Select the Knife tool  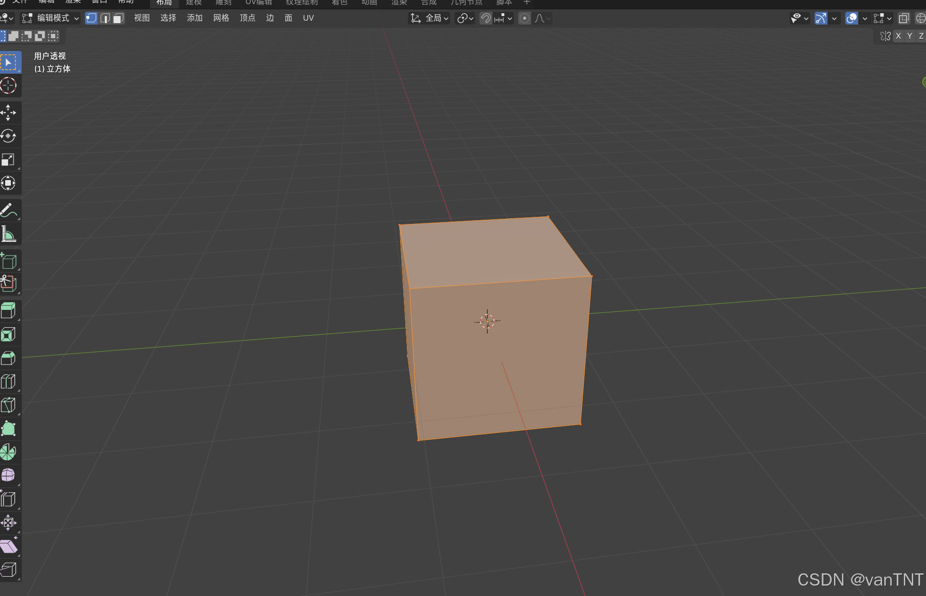click(8, 405)
